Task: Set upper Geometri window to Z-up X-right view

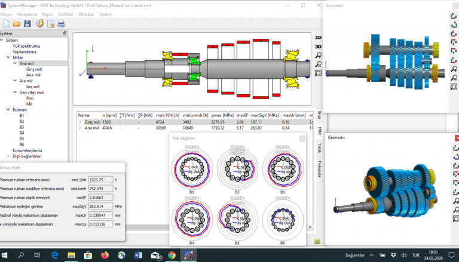Action: [454, 33]
